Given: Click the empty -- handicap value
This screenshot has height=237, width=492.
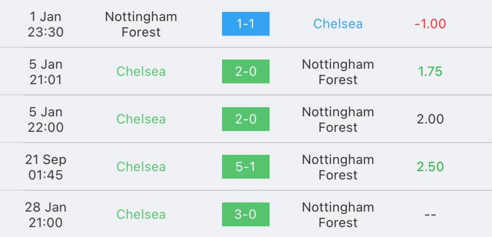Looking at the screenshot, I should [x=430, y=215].
